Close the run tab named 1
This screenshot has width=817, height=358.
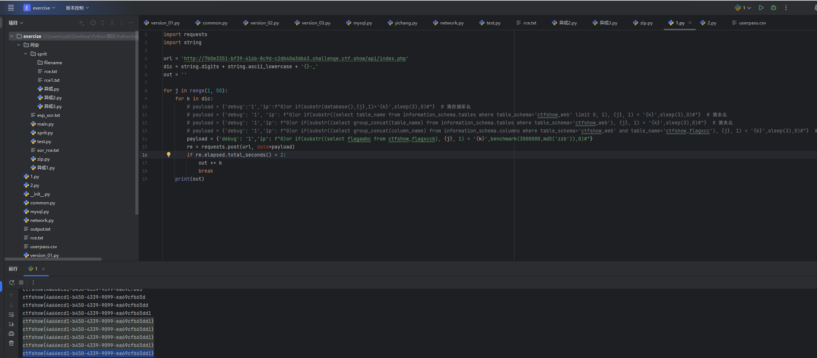click(x=43, y=269)
